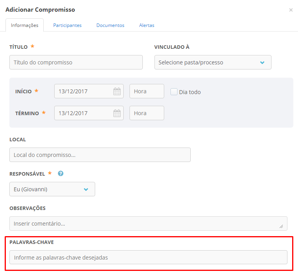This screenshot has height=274, width=298.
Task: Open the Alertas tab
Action: pyautogui.click(x=147, y=25)
